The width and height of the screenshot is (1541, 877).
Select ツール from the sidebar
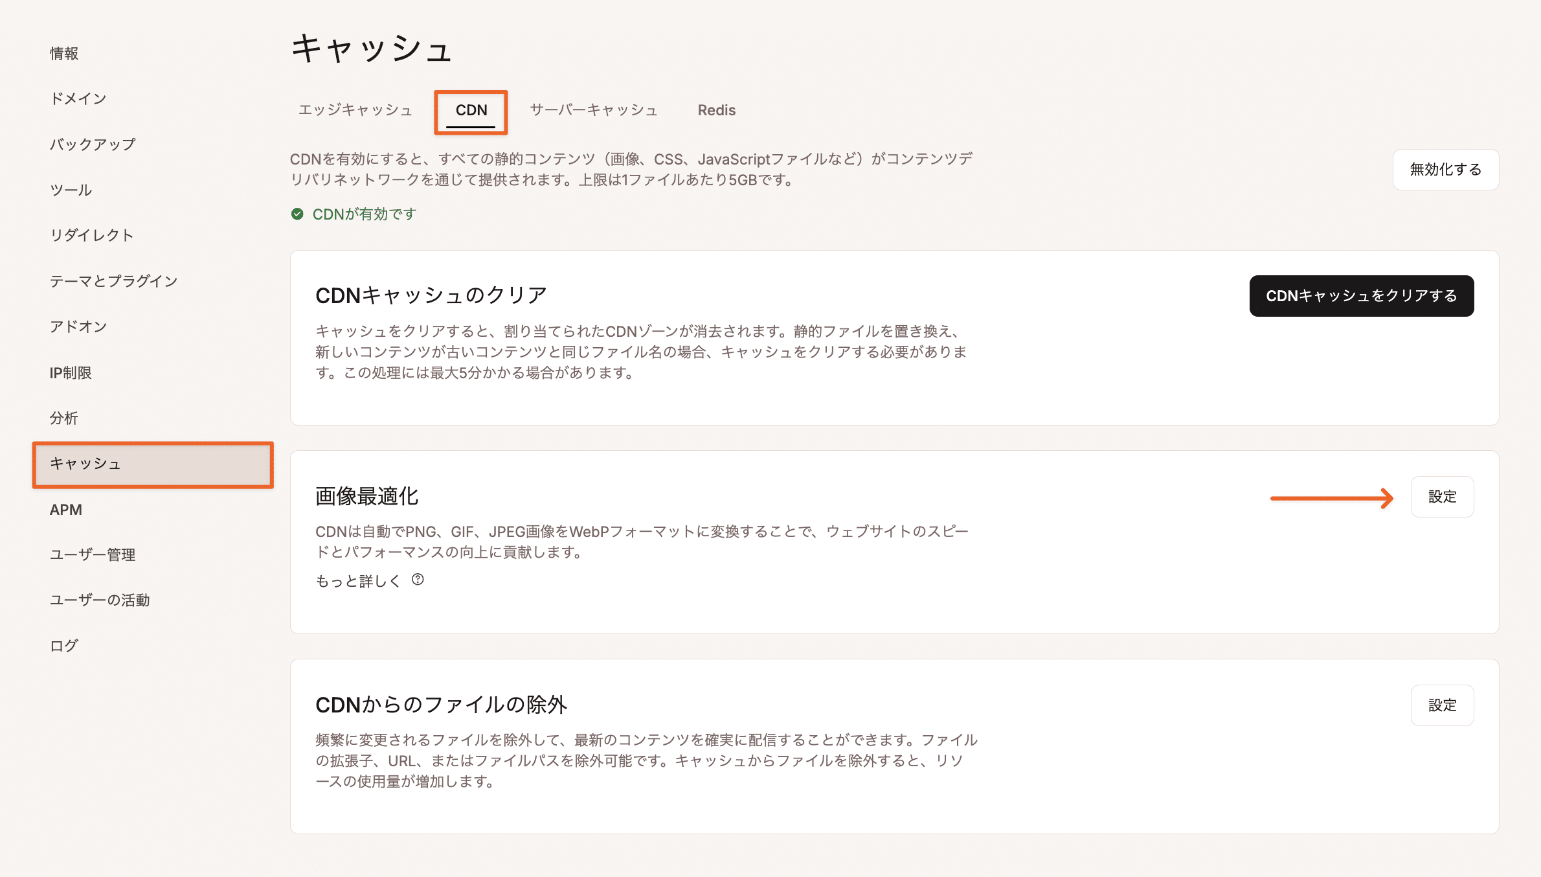(x=71, y=189)
